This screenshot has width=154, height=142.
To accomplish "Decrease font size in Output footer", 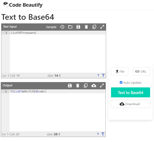I will coord(98,134).
